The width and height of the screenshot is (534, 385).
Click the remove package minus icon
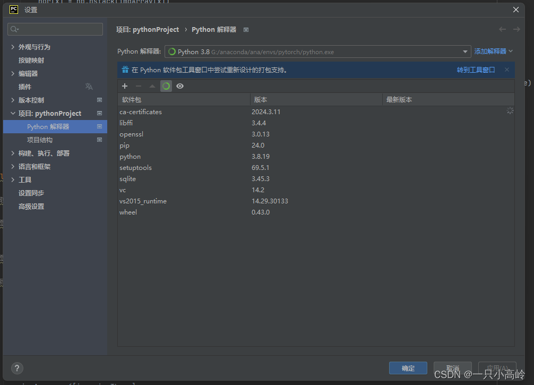[138, 86]
